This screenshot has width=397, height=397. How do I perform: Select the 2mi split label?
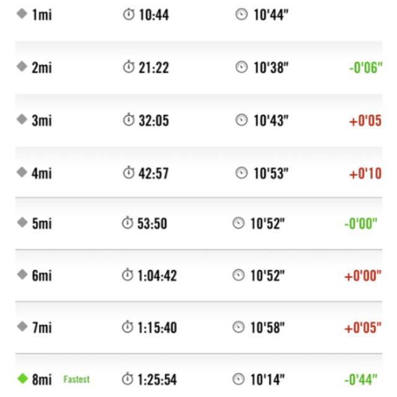coord(42,68)
